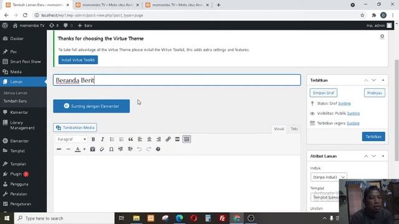Move the Terbitkan panel down

point(373,80)
